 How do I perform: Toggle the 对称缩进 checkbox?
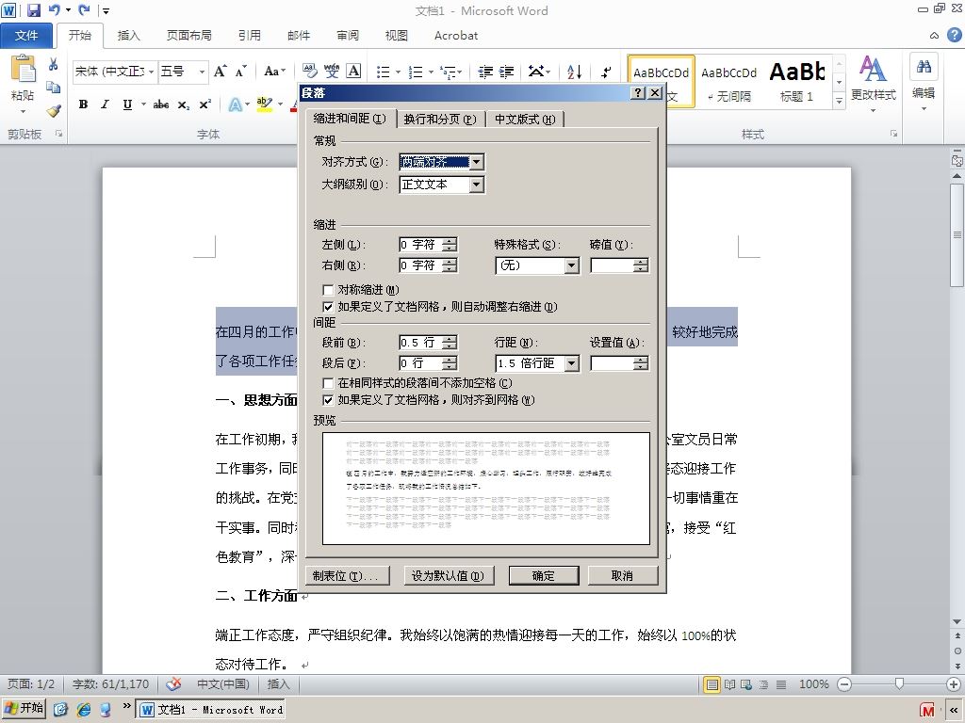[328, 290]
